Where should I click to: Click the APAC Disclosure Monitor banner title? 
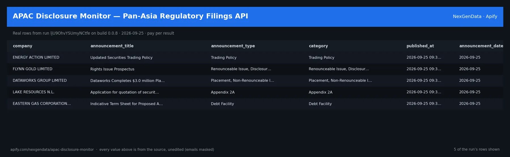(130, 16)
